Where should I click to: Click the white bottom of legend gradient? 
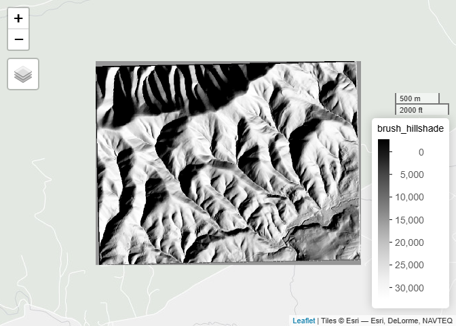pyautogui.click(x=383, y=290)
